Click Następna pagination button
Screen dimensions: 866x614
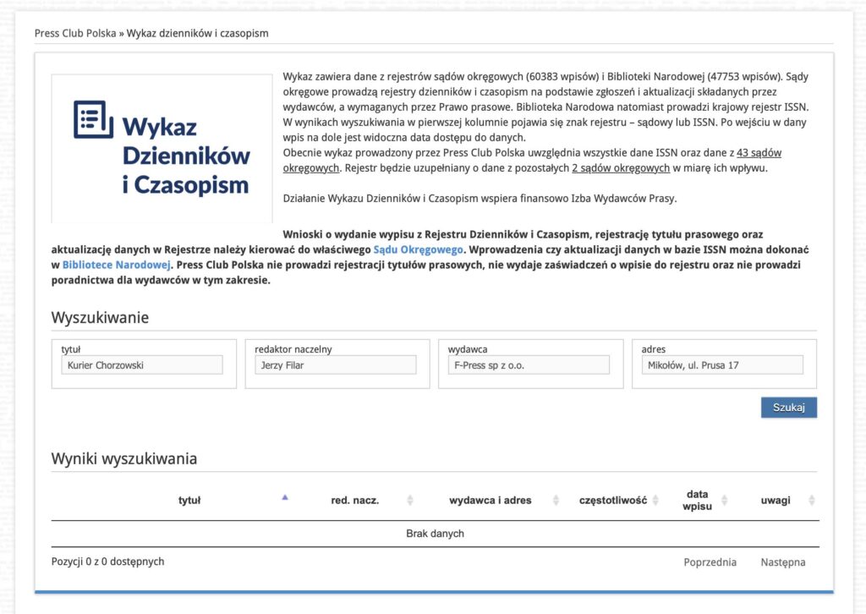[x=782, y=562]
